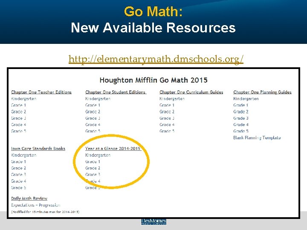Open Grade 2 under Chapter One Planning Guides
307x230 pixels.
tap(241, 112)
